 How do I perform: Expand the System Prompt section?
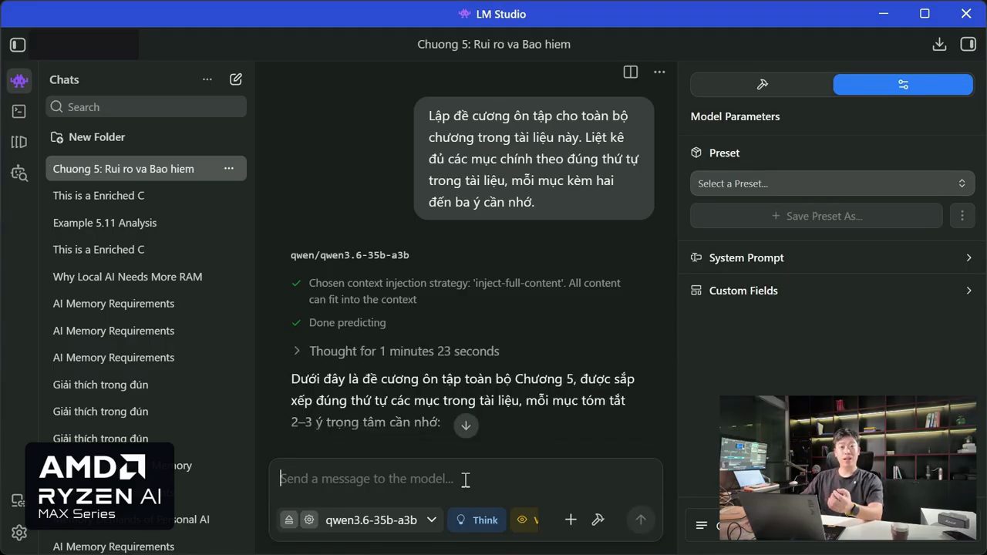(x=832, y=257)
